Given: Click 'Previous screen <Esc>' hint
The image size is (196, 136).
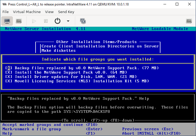Looking at the screenshot, I should [x=148, y=129].
